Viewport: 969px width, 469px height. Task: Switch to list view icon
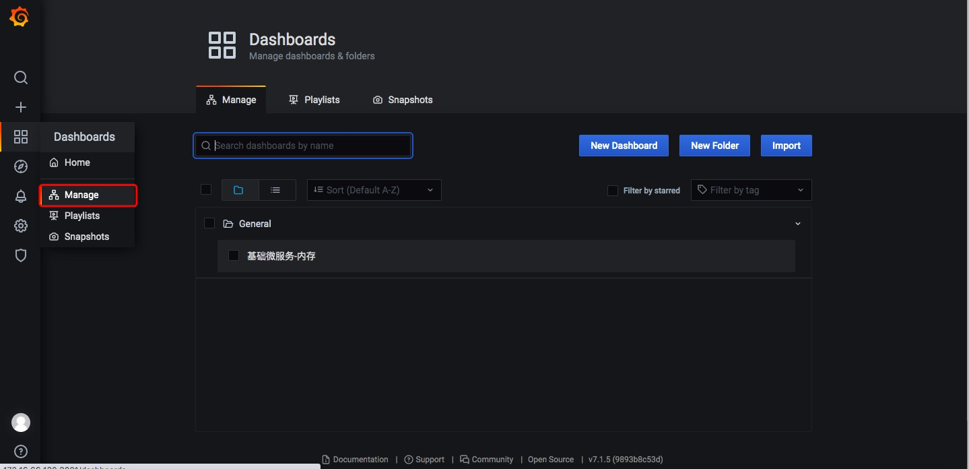tap(275, 190)
